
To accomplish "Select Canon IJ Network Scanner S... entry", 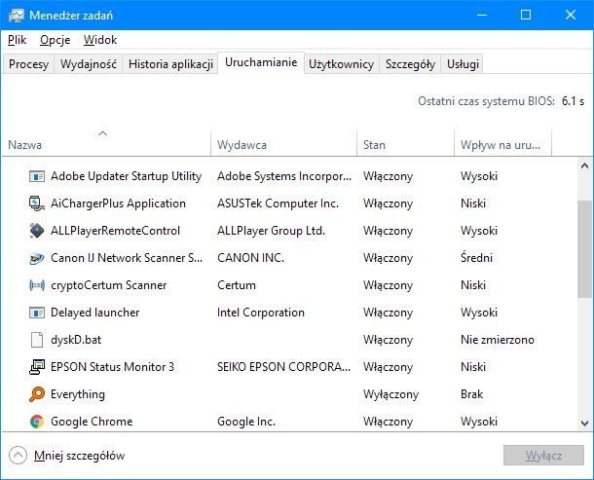I will point(127,258).
